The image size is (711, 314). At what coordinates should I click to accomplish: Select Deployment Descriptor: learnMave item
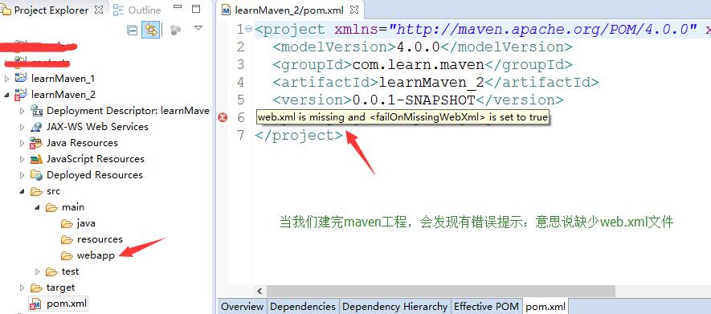click(128, 111)
